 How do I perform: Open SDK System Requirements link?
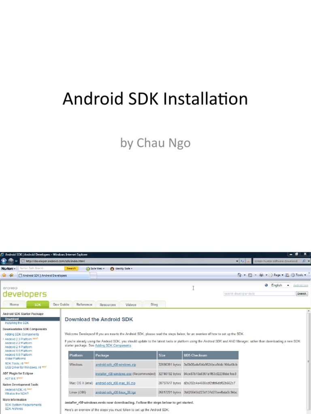pos(23,405)
